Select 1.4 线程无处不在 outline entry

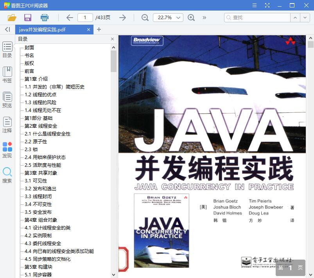43,110
